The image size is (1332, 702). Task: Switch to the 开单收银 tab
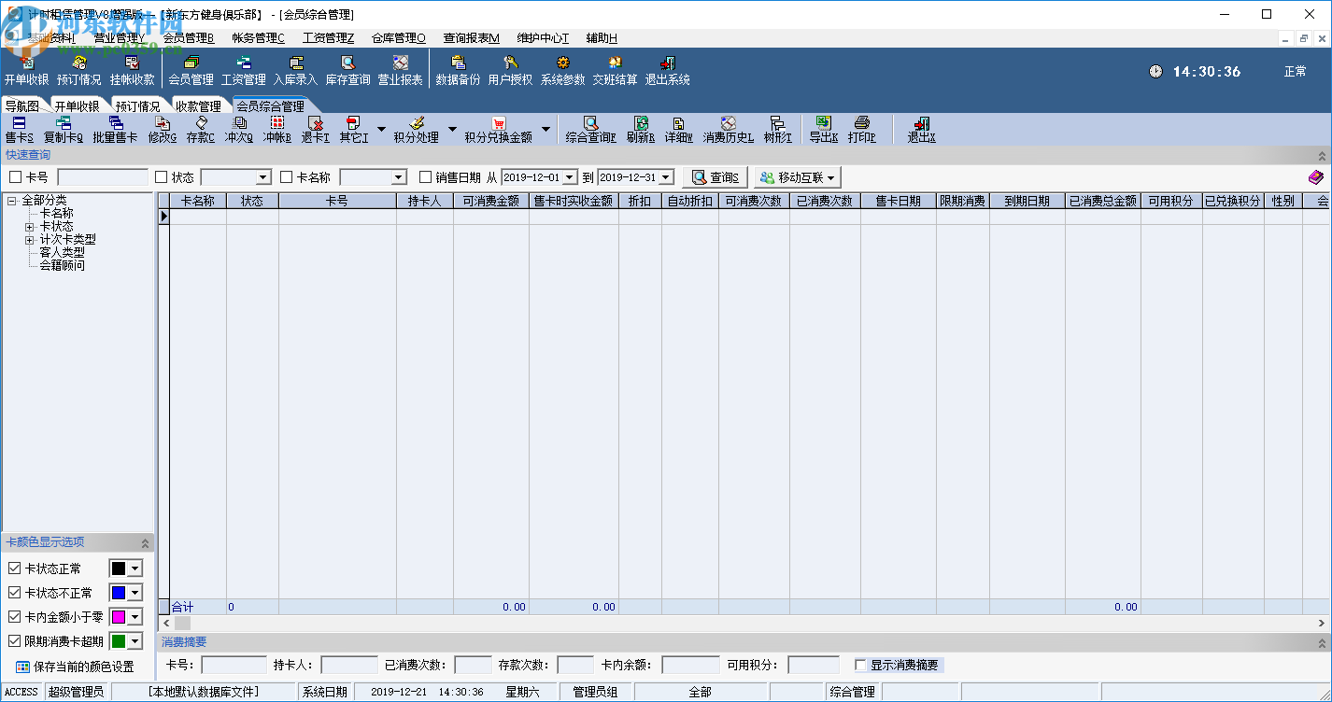click(x=77, y=106)
